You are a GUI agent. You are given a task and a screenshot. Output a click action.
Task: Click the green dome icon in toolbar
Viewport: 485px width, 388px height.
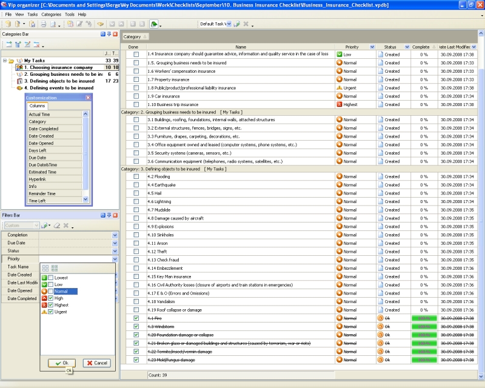point(155,24)
